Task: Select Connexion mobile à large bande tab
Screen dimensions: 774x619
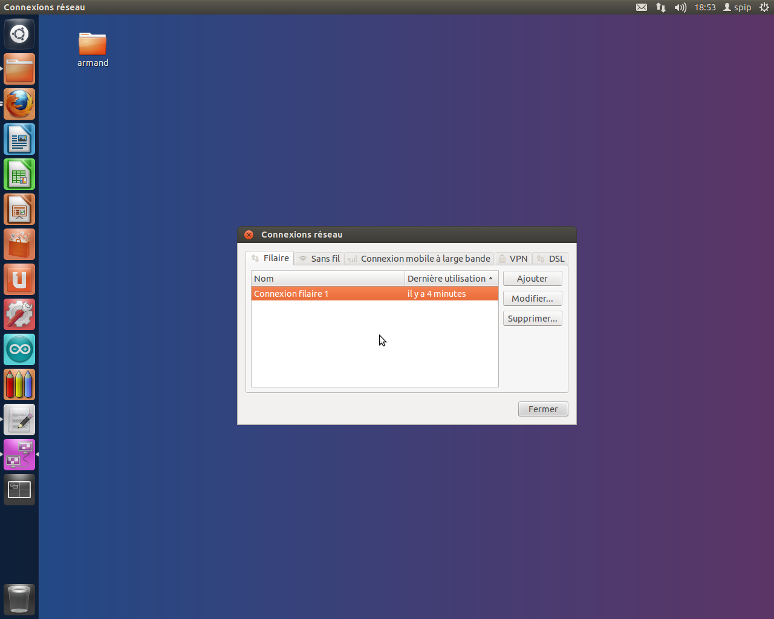Action: [419, 259]
